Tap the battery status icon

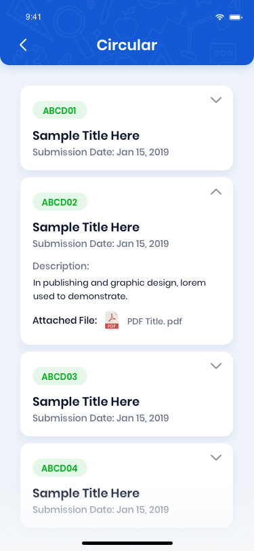click(x=236, y=17)
